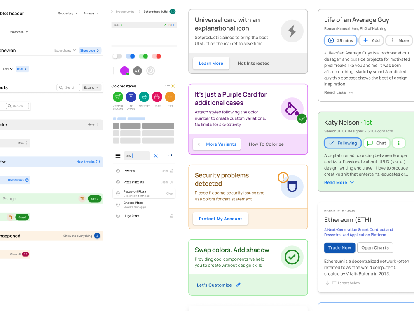414x311 pixels.
Task: Toggle the blue switch
Action: click(x=131, y=57)
